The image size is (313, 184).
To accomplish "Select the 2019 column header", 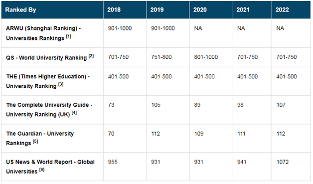I will click(x=157, y=10).
